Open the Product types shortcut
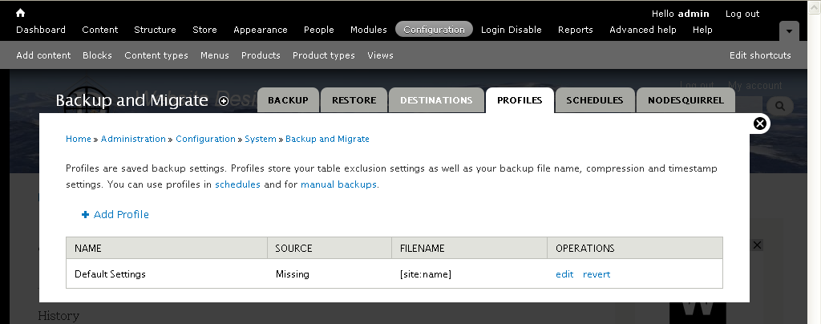Image resolution: width=821 pixels, height=324 pixels. pos(324,55)
